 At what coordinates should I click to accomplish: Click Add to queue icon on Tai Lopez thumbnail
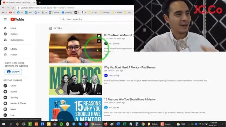(99, 41)
